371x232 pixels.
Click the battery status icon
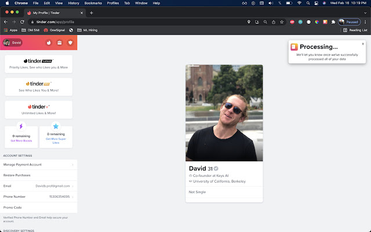click(x=289, y=3)
